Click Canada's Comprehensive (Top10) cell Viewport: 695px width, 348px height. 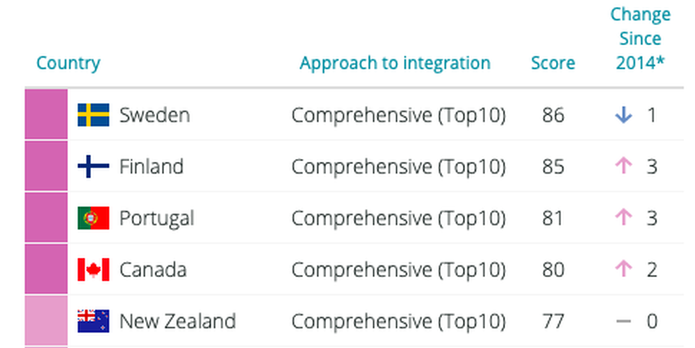coord(398,270)
